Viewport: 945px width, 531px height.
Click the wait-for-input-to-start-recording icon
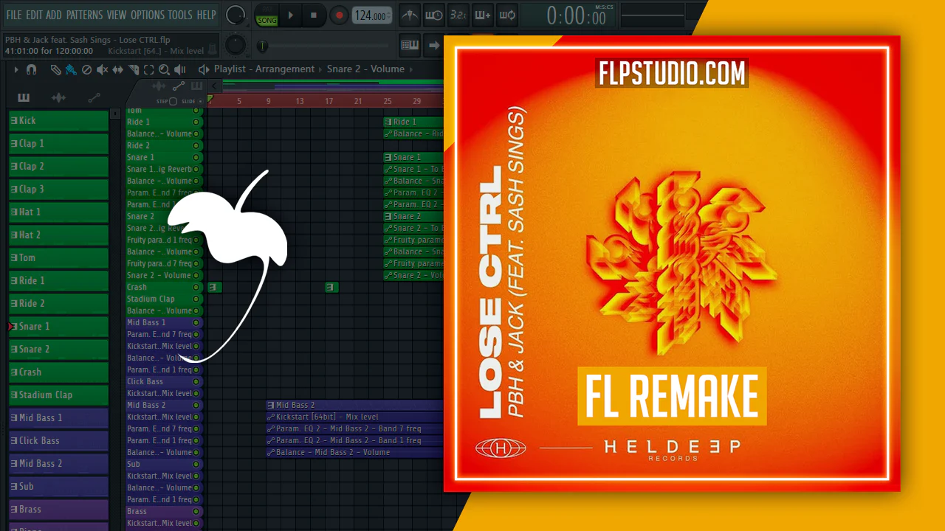tap(434, 15)
